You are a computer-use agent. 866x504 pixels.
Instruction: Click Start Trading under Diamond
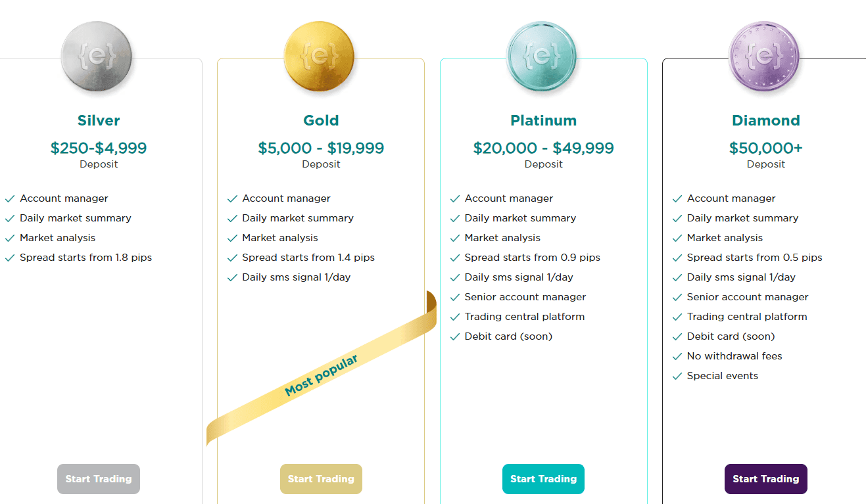(x=765, y=479)
